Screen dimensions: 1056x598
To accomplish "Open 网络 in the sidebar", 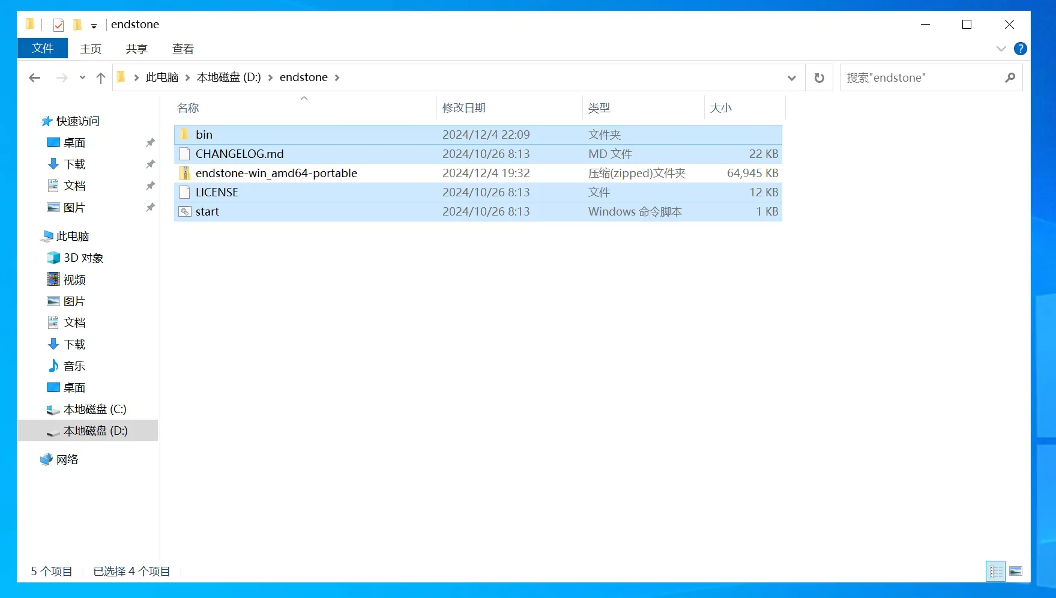I will 67,459.
